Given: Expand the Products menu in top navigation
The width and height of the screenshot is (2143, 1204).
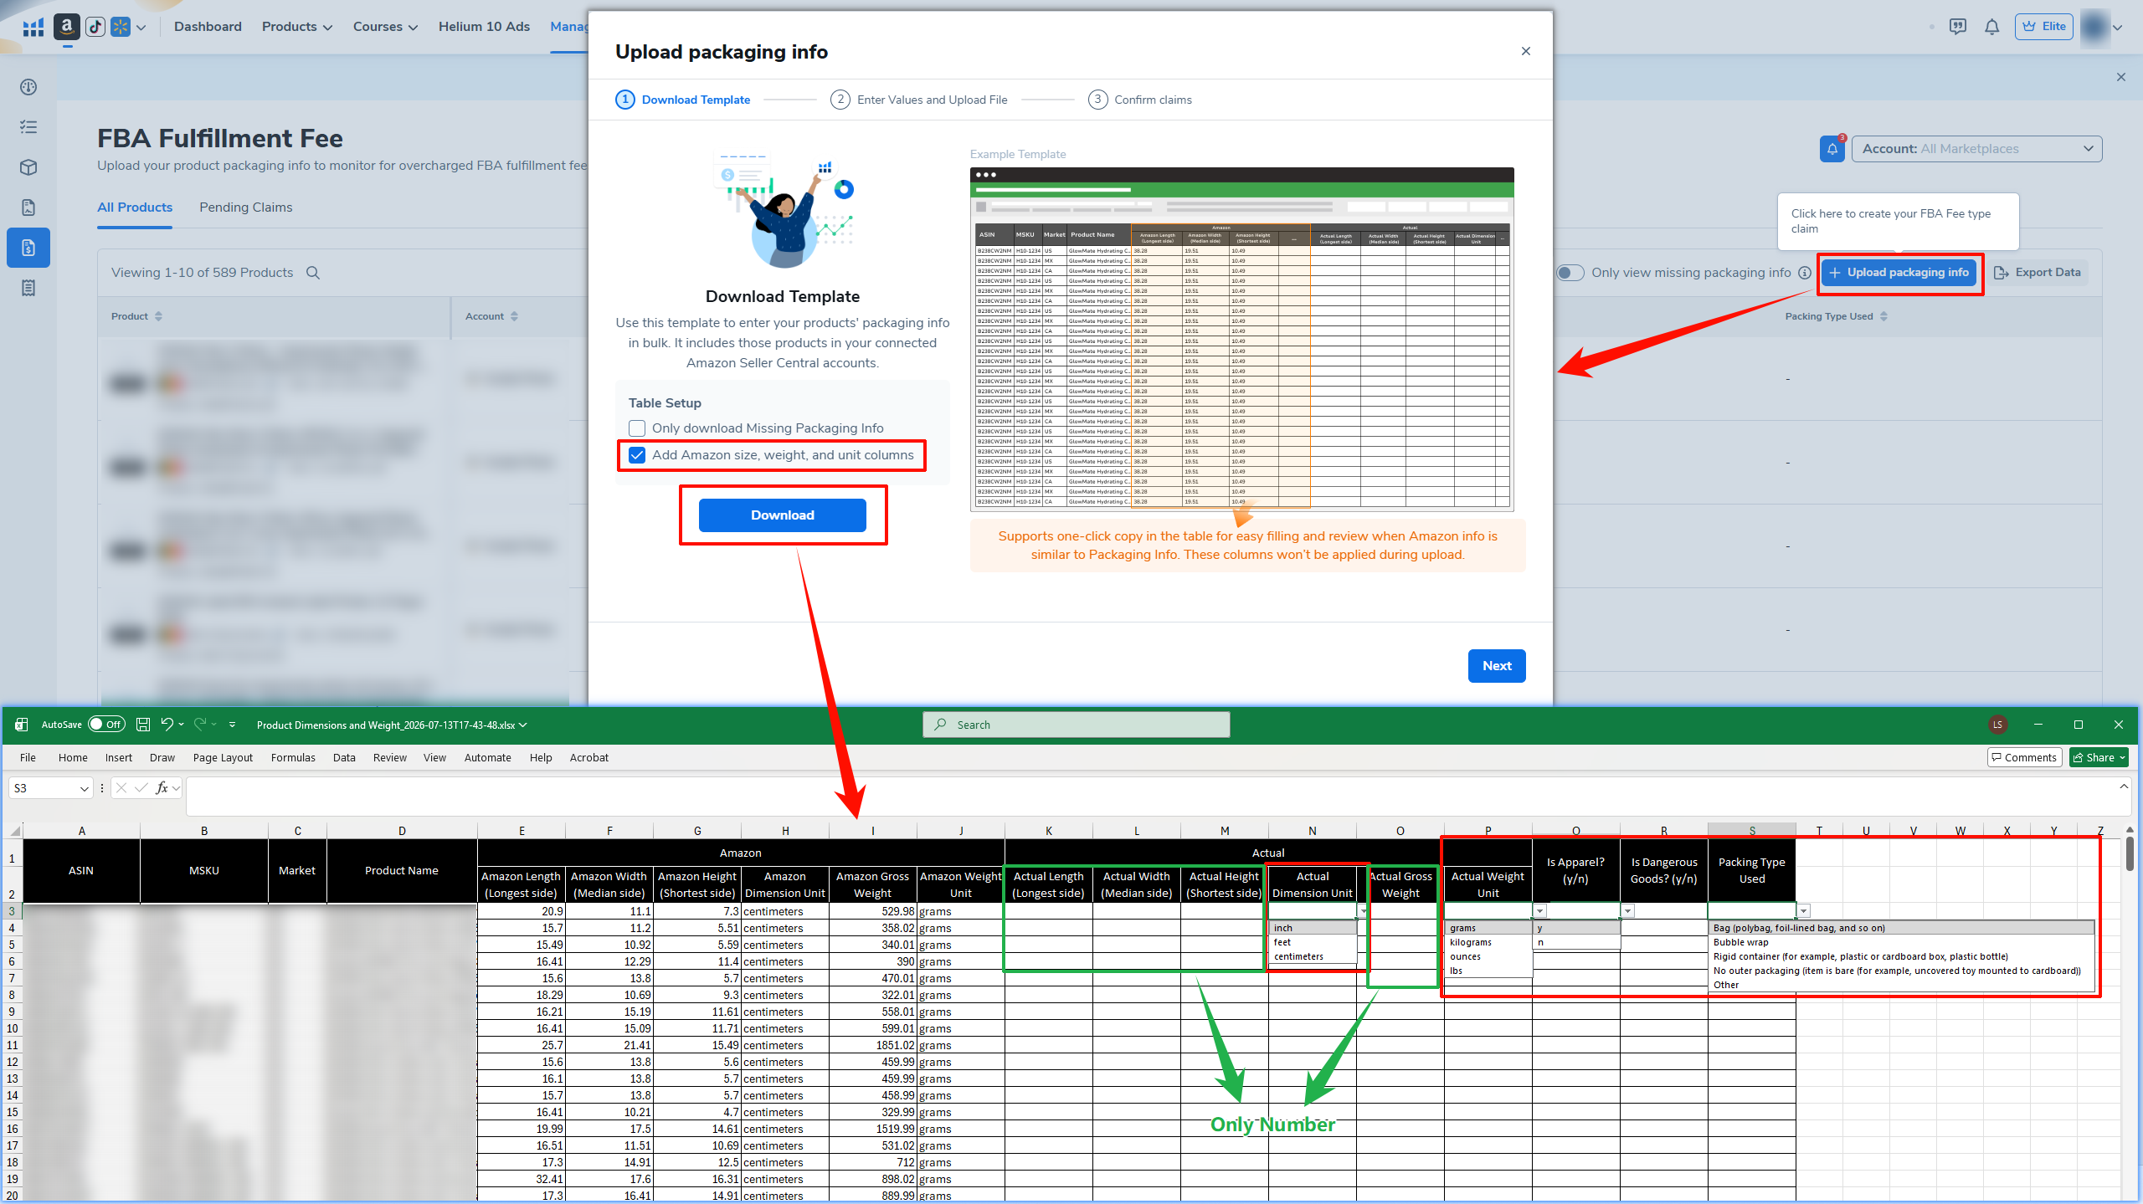Looking at the screenshot, I should 297,27.
